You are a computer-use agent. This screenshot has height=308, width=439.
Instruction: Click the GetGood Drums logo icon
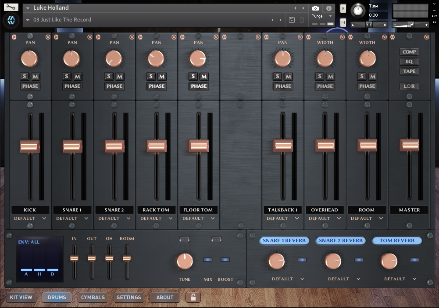click(x=11, y=20)
